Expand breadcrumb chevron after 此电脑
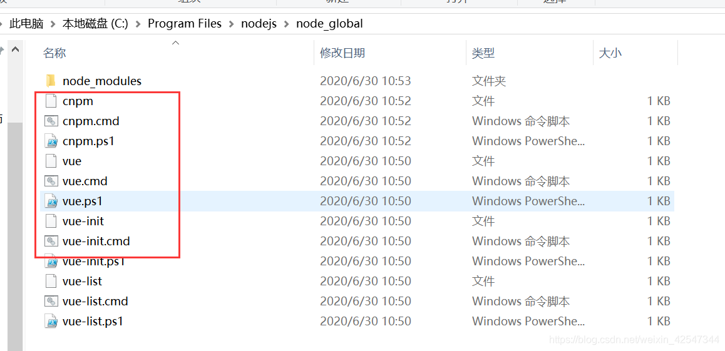The image size is (725, 351). (53, 24)
